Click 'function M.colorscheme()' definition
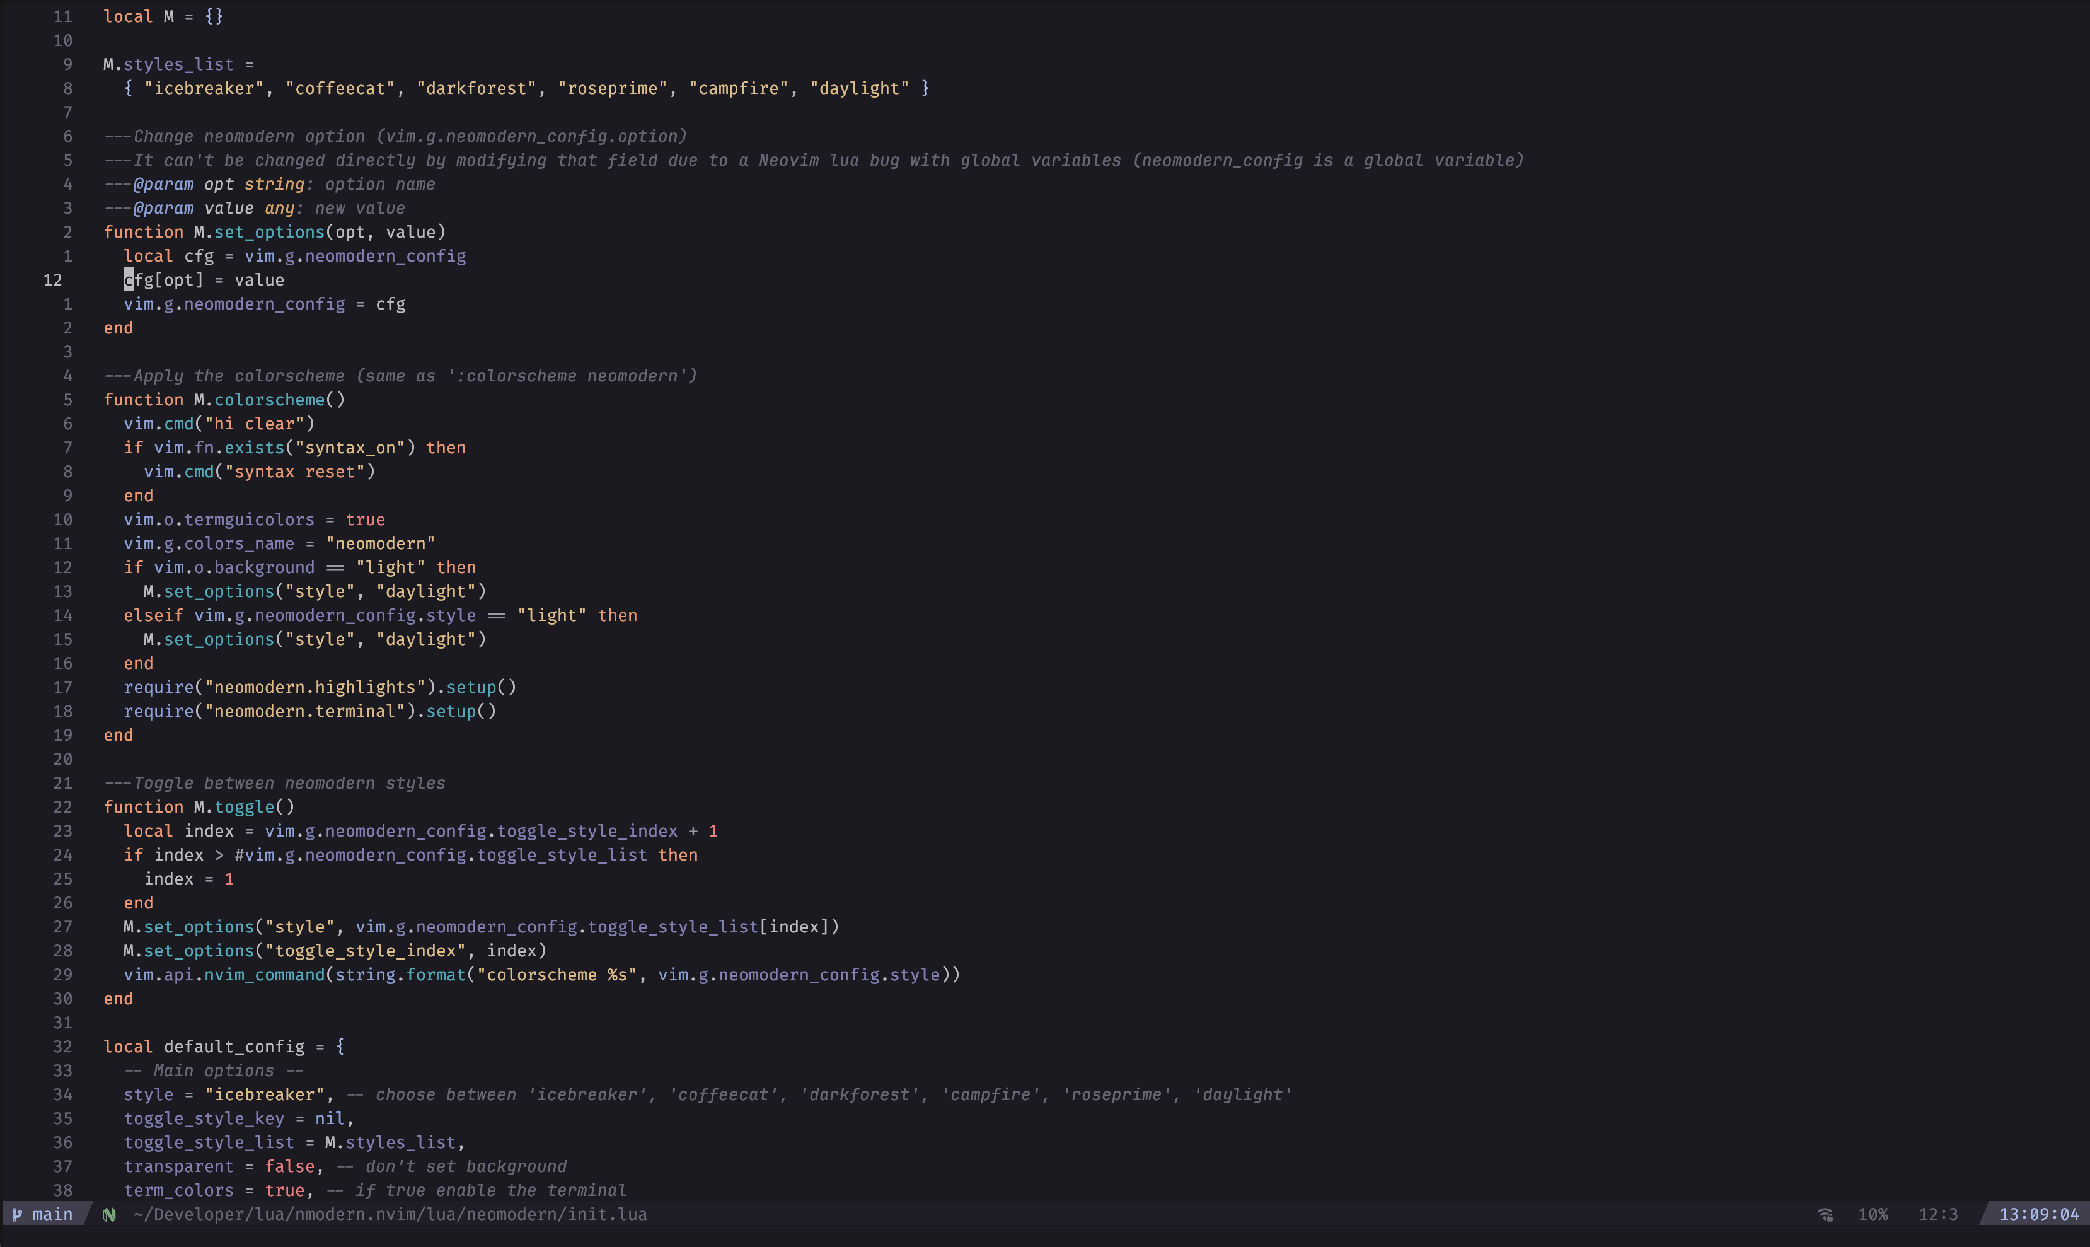Screen dimensions: 2090x1247 224,399
